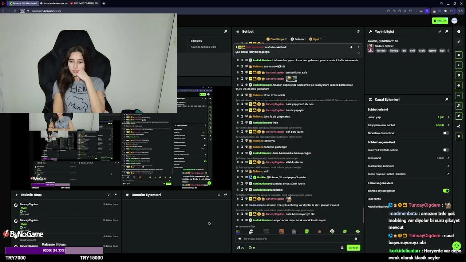Insert the bearded man face emote
Image resolution: width=466 pixels, height=262 pixels.
281,231
